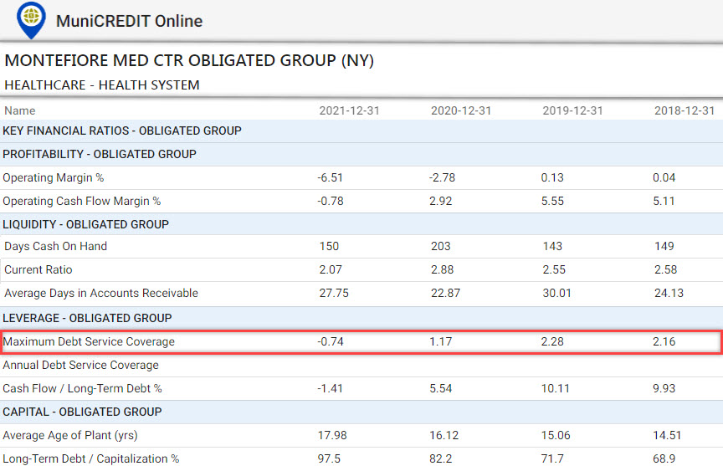The image size is (723, 466).
Task: Click Operating Margin value -6.51
Action: click(331, 178)
